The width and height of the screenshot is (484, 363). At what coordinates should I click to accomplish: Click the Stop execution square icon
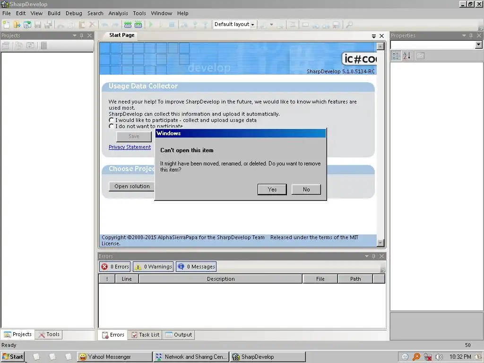(x=172, y=25)
